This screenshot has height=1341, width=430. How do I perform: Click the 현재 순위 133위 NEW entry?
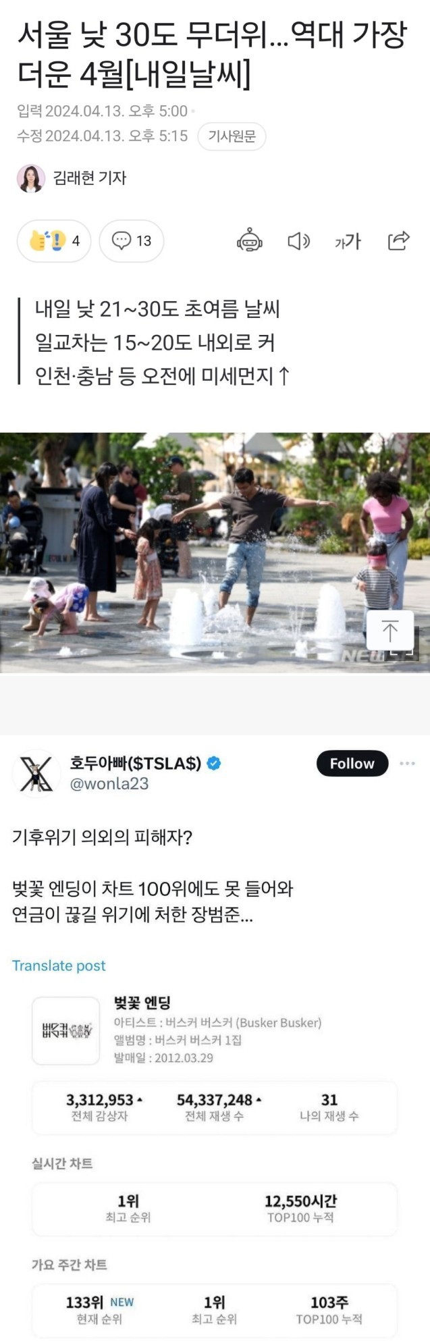pyautogui.click(x=100, y=1310)
